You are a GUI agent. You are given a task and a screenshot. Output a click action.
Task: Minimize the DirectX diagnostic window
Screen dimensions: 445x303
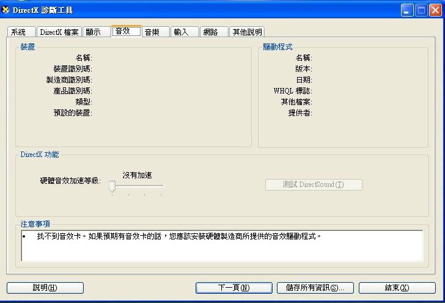407,10
